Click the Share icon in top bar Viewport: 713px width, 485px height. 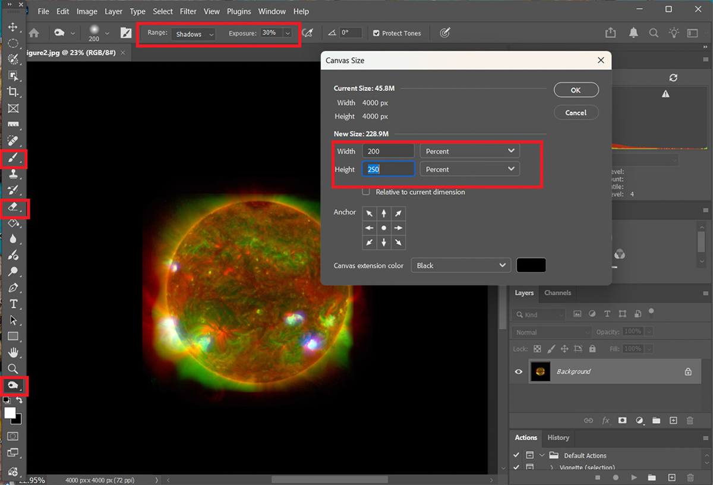(x=610, y=33)
